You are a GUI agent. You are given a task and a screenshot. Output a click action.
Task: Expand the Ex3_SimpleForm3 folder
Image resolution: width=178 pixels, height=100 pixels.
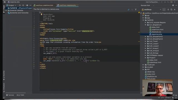(x=145, y=39)
